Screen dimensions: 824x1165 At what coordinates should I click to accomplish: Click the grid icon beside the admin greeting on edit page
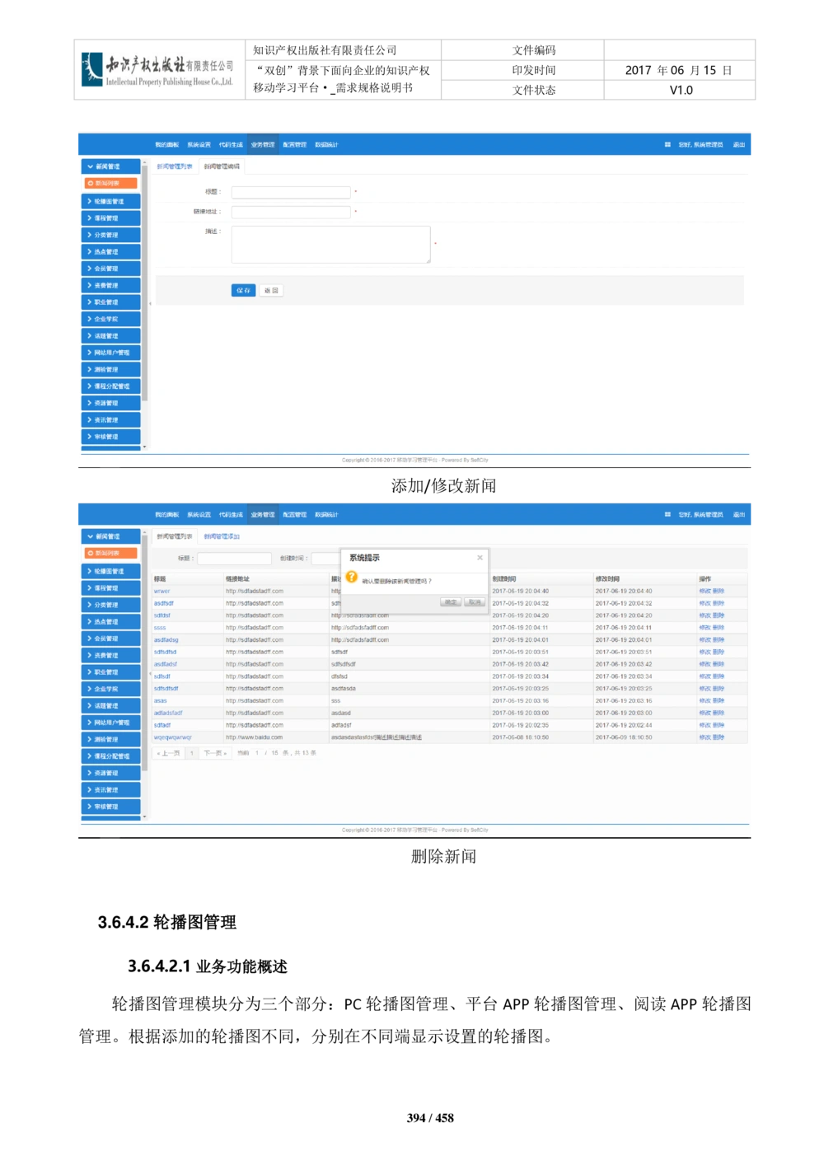coord(667,145)
